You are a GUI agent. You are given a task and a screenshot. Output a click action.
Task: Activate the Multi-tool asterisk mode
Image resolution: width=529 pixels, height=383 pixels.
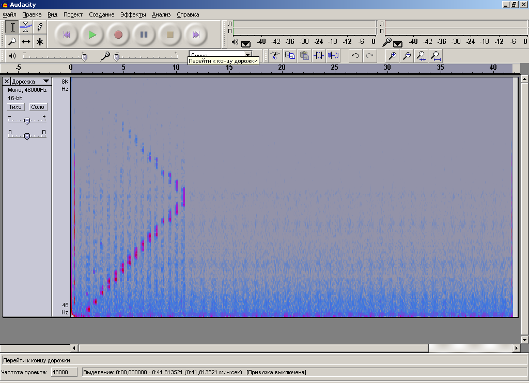click(40, 41)
